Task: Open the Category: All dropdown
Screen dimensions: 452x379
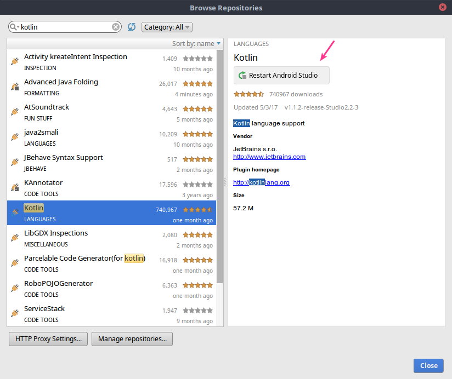Action: [x=167, y=26]
